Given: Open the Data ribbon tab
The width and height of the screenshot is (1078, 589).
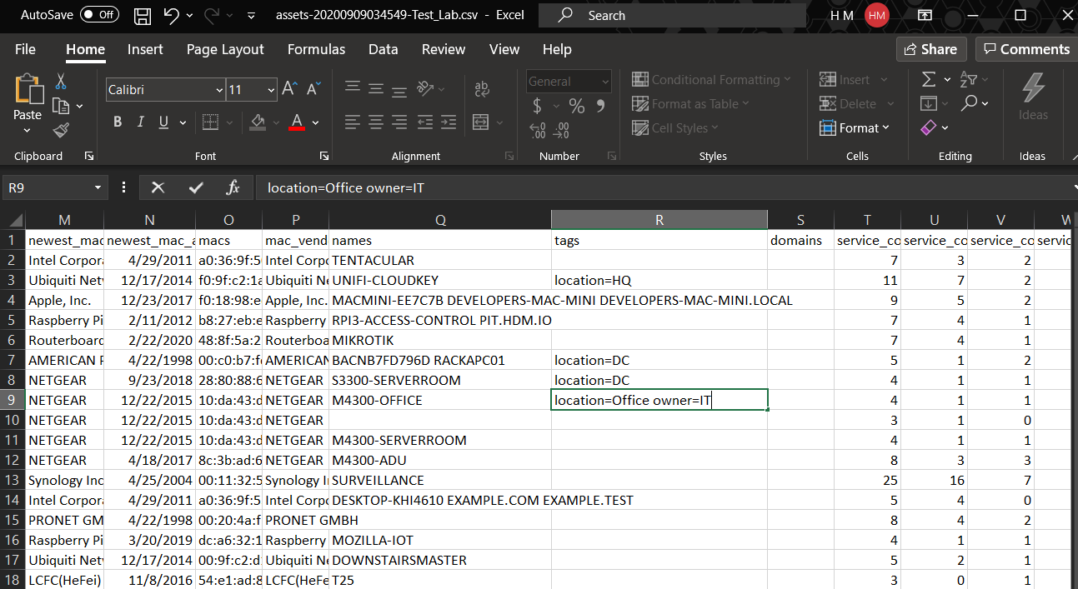Looking at the screenshot, I should (383, 49).
